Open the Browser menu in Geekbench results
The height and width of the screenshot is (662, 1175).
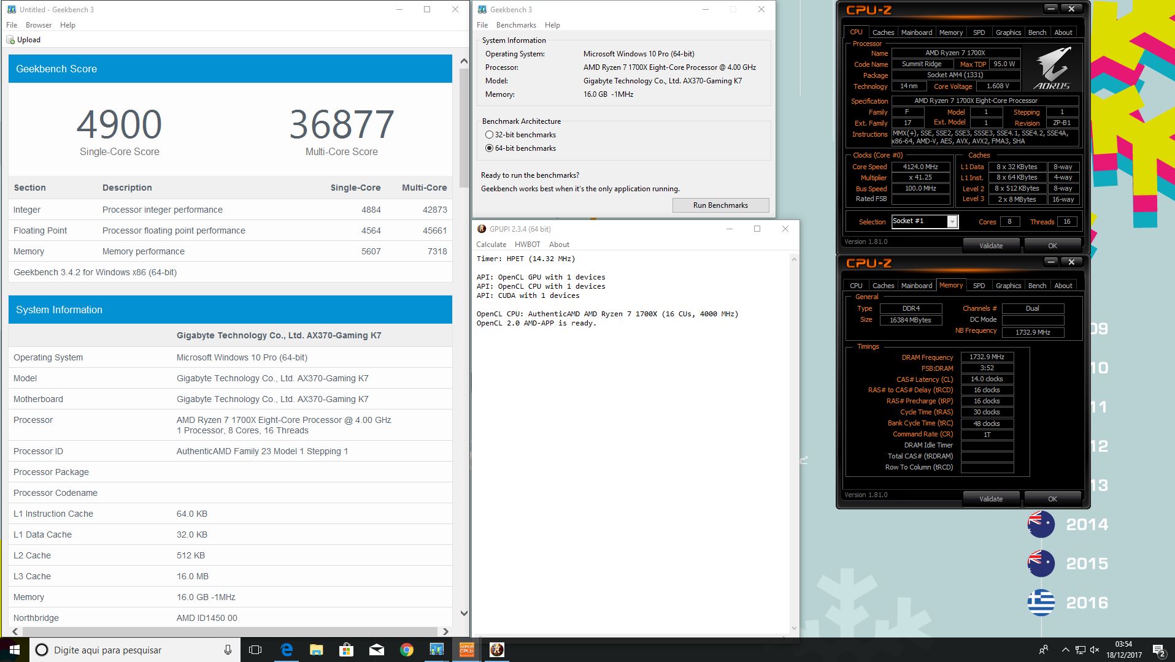[x=39, y=25]
